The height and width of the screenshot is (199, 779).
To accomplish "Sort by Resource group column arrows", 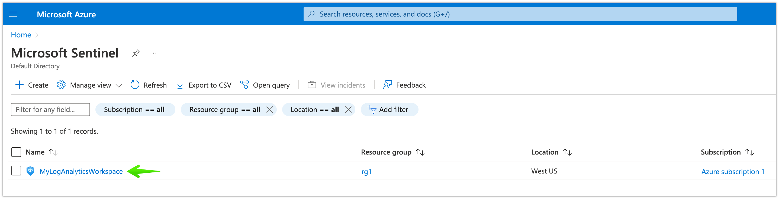I will (x=420, y=152).
